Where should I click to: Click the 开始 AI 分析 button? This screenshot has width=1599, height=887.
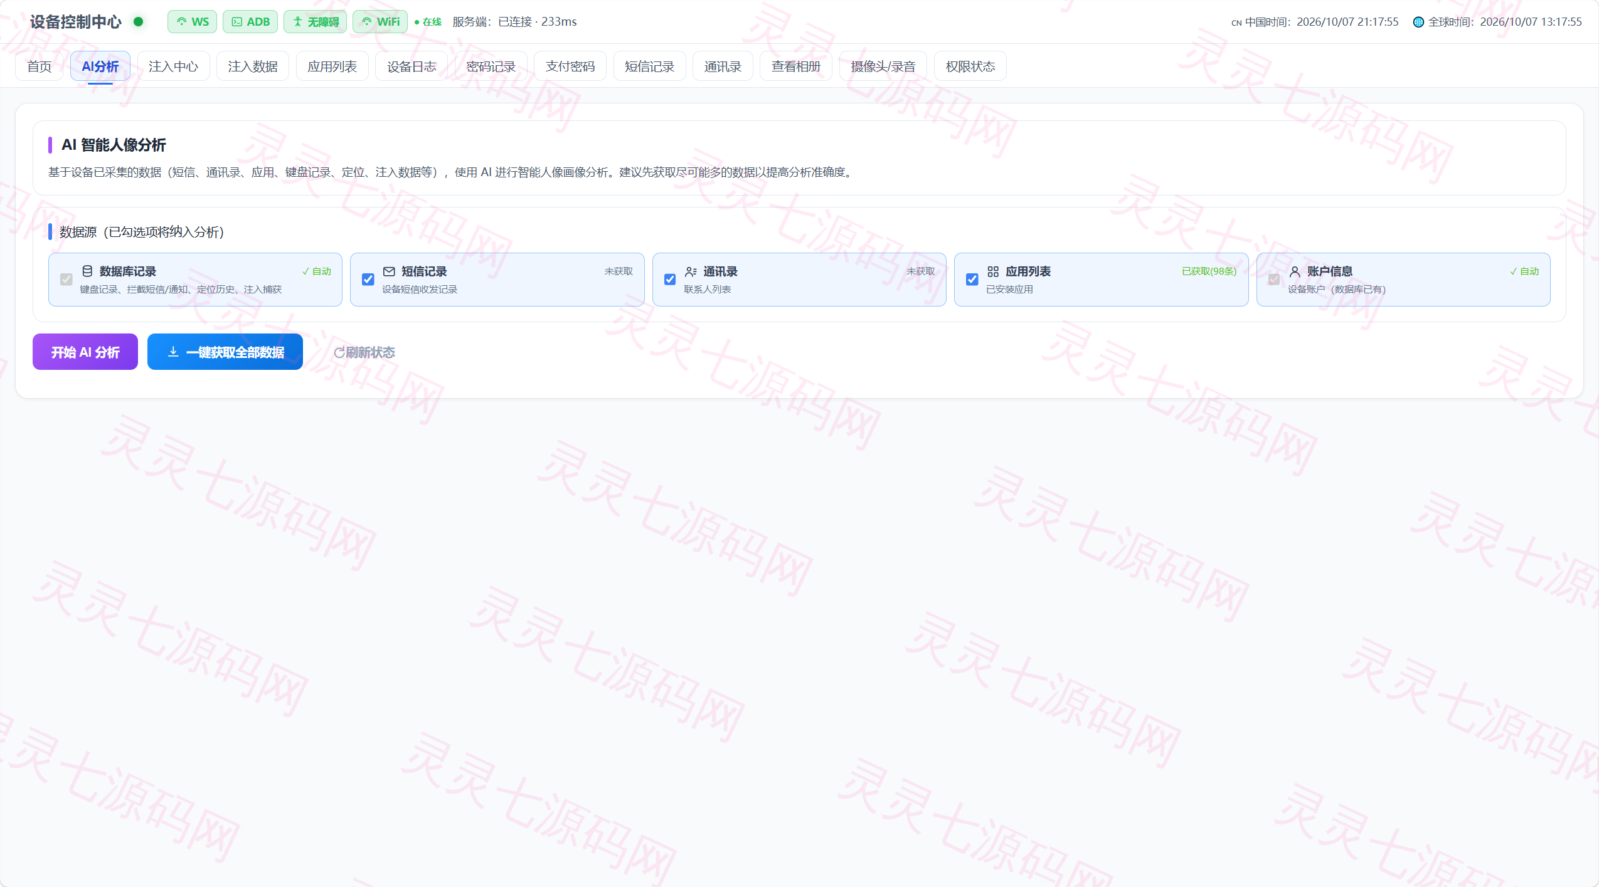point(85,352)
